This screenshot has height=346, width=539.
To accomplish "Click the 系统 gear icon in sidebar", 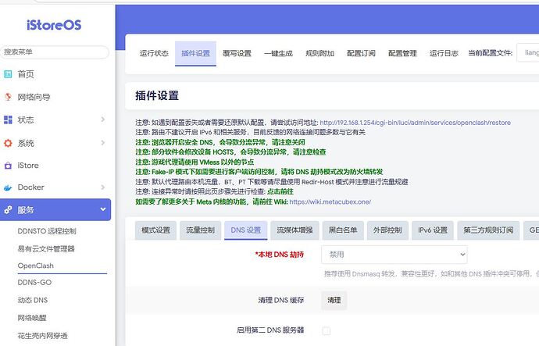I will pyautogui.click(x=9, y=144).
